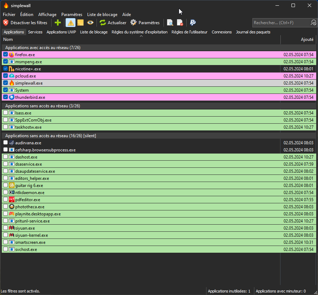Click the Playnite gamepad icon
The height and width of the screenshot is (295, 318).
point(12,214)
